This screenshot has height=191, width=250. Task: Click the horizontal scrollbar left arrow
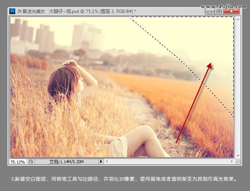click(107, 162)
